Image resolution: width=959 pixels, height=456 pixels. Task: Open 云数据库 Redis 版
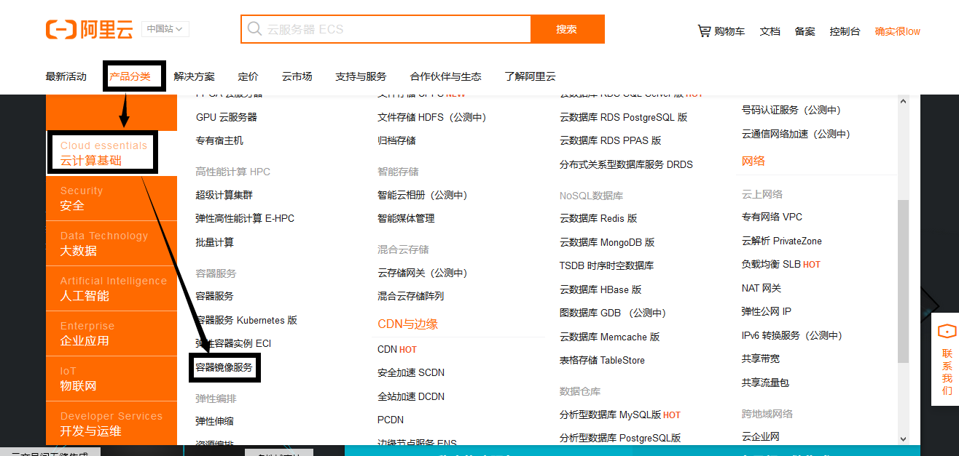tap(598, 218)
